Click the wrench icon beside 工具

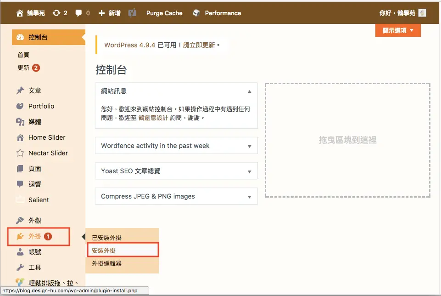tap(20, 268)
